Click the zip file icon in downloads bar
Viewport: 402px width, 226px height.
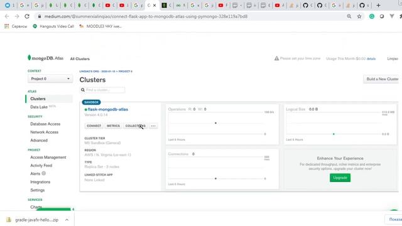9,220
